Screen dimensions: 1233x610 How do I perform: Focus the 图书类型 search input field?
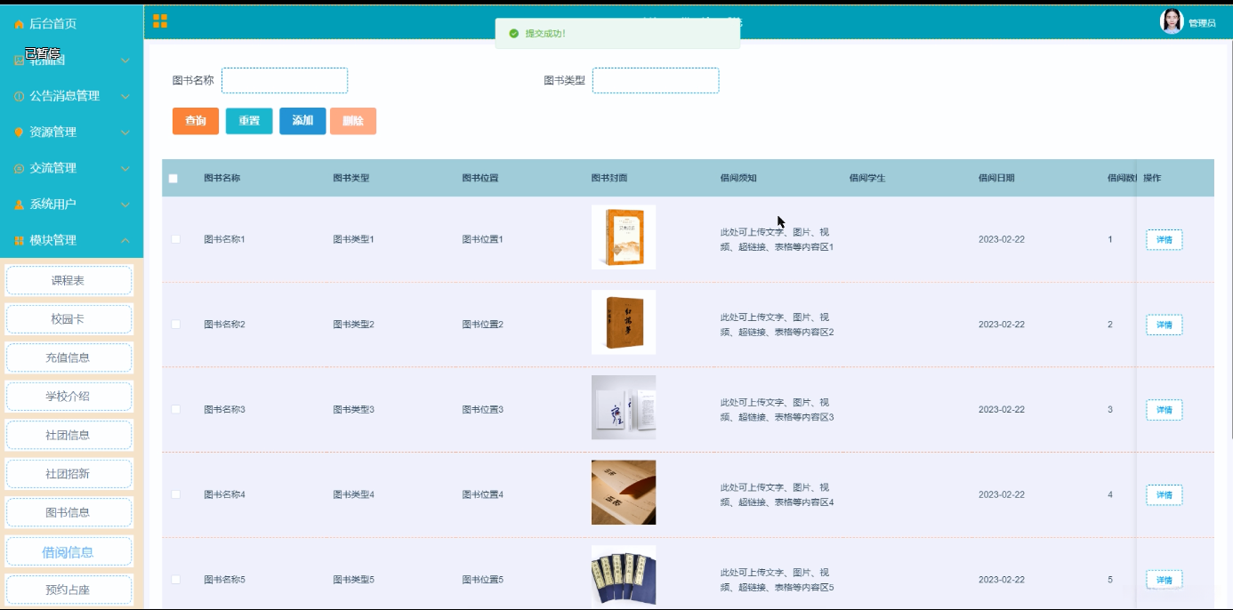pos(656,81)
